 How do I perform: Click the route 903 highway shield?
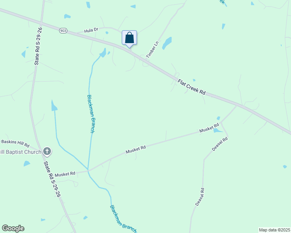coord(63,31)
